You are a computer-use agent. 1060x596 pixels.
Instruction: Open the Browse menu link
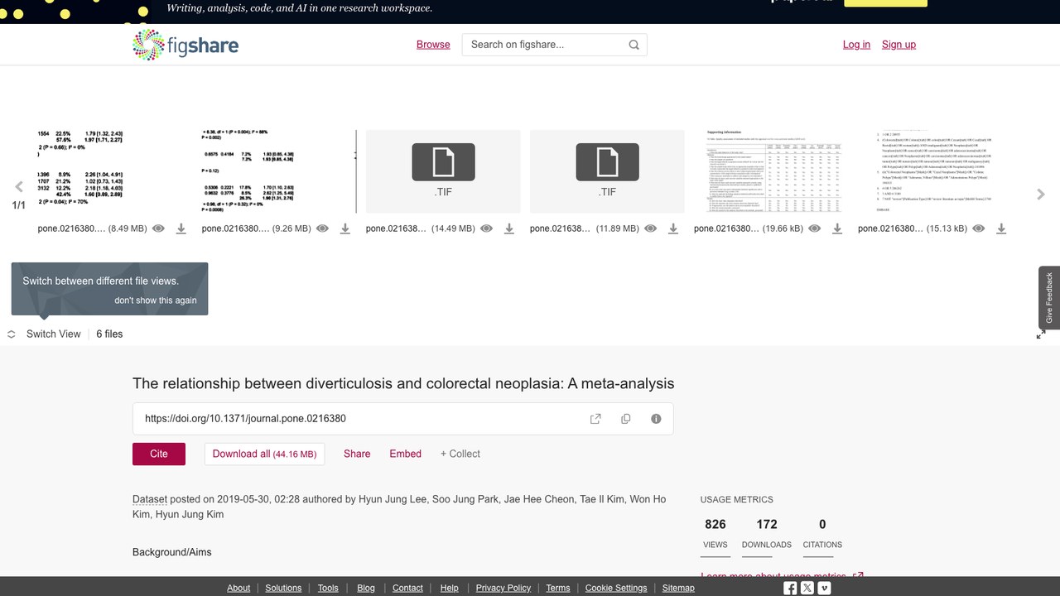click(x=433, y=45)
